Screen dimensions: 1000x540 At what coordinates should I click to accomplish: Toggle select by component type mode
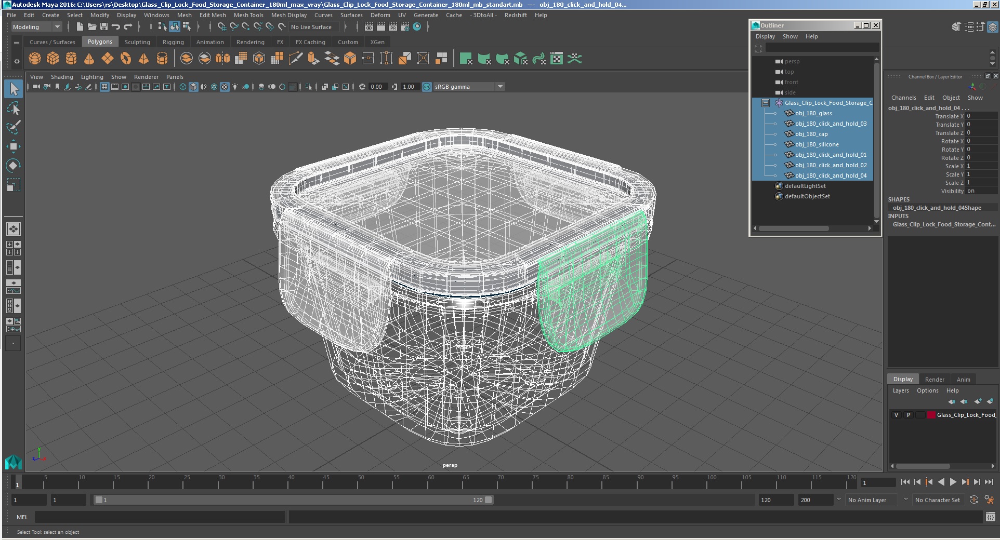tap(187, 27)
